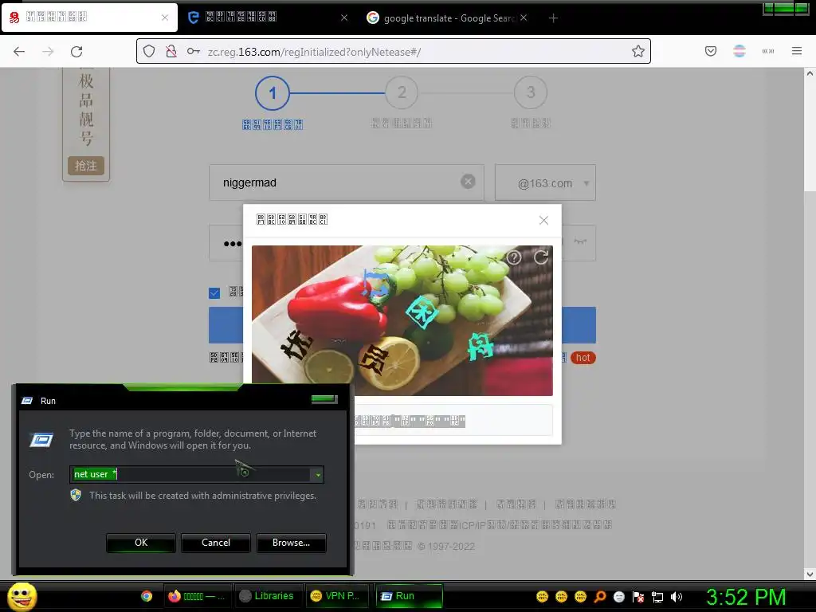Refresh the captcha image
The height and width of the screenshot is (612, 816).
tap(541, 257)
